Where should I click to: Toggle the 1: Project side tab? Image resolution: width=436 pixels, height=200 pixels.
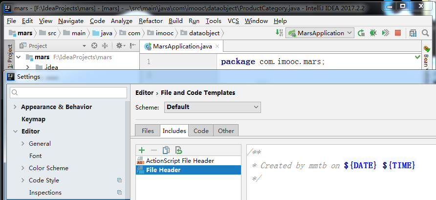coord(10,56)
